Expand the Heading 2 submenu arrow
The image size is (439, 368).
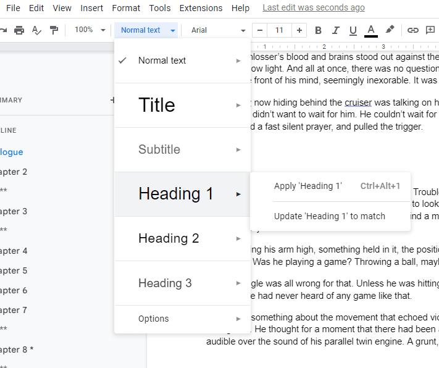(x=238, y=238)
